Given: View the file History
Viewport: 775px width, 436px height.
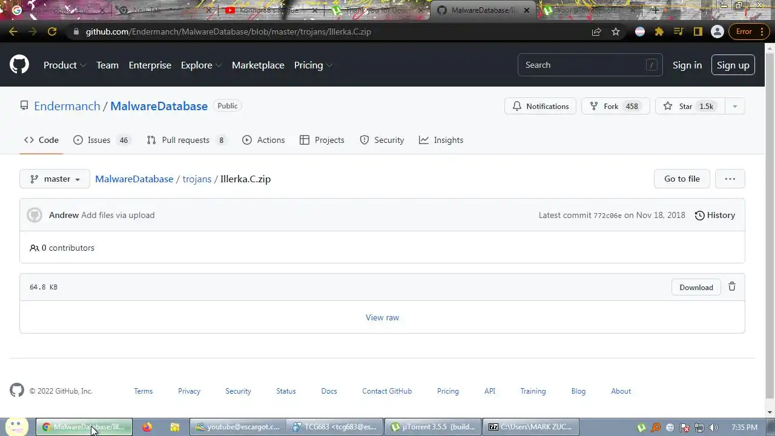Looking at the screenshot, I should click(x=715, y=215).
